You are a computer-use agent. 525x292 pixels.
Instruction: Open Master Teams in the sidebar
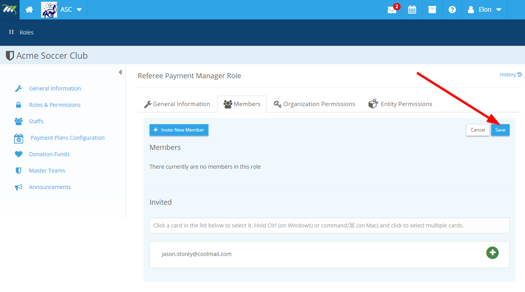coord(47,171)
